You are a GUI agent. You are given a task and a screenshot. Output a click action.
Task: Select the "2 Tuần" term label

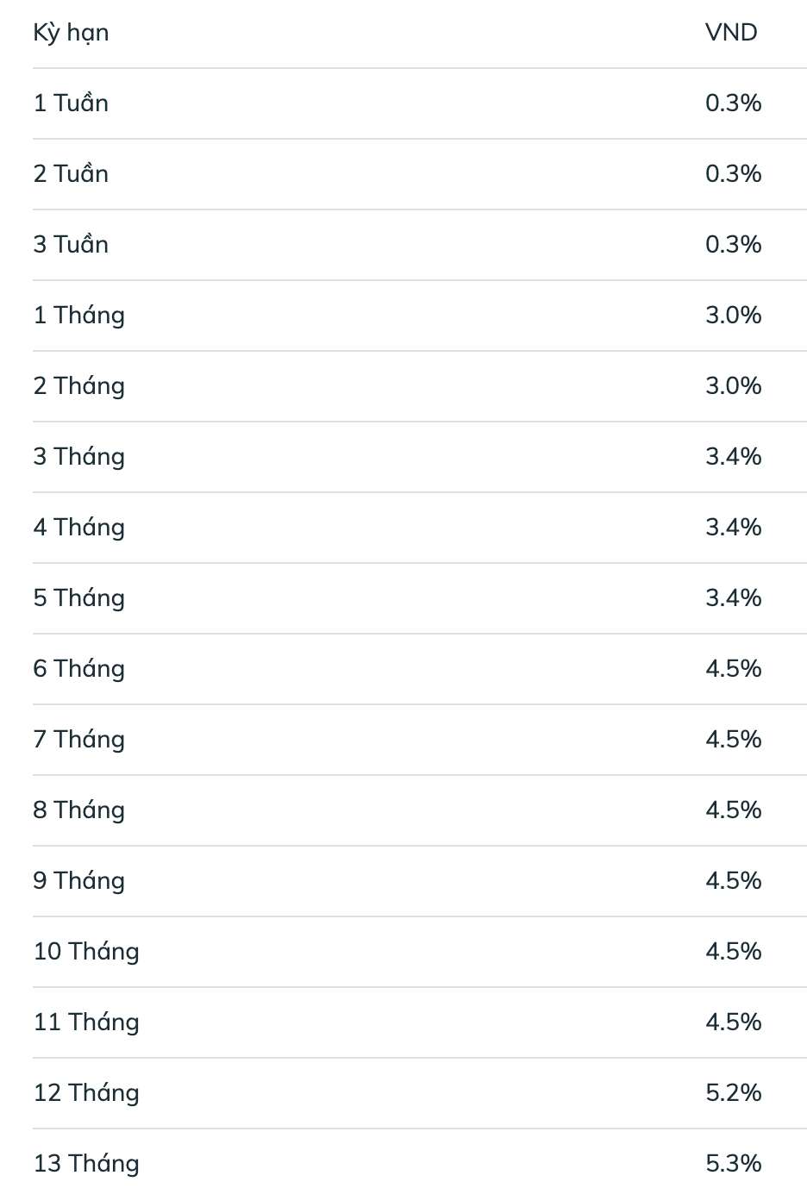71,174
